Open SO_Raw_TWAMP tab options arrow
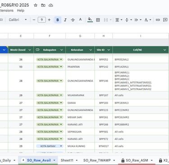 (114, 160)
